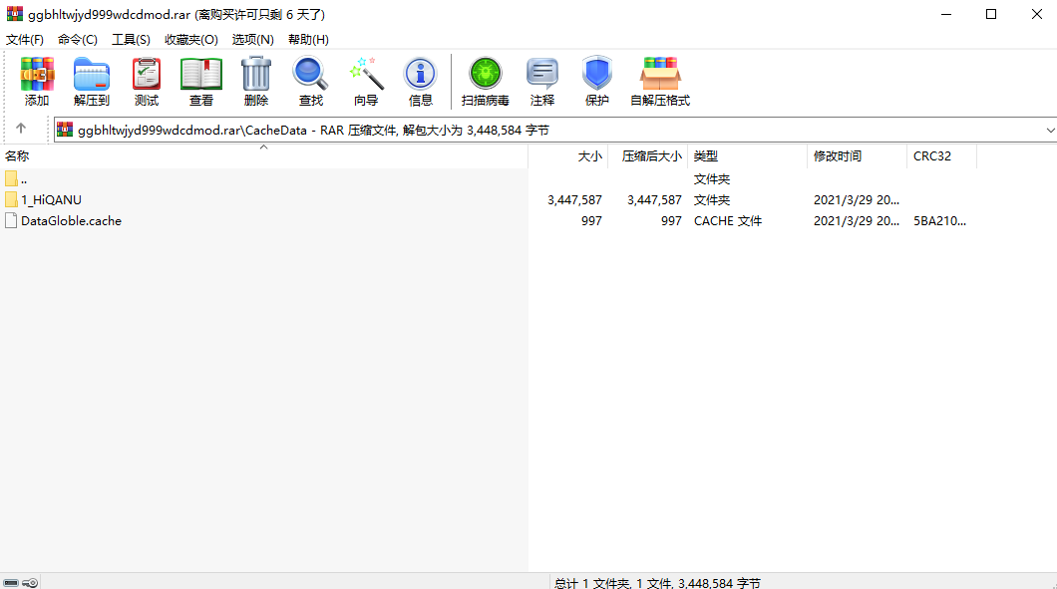Sort by 修改时间 column header
This screenshot has height=589, width=1057.
tap(858, 156)
